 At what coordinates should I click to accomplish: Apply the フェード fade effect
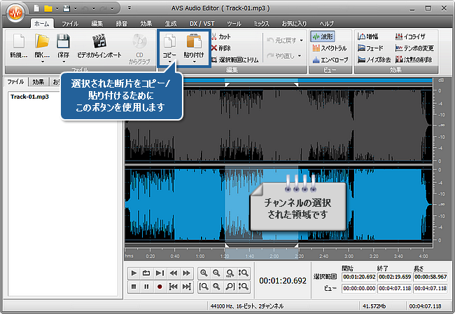click(x=370, y=48)
